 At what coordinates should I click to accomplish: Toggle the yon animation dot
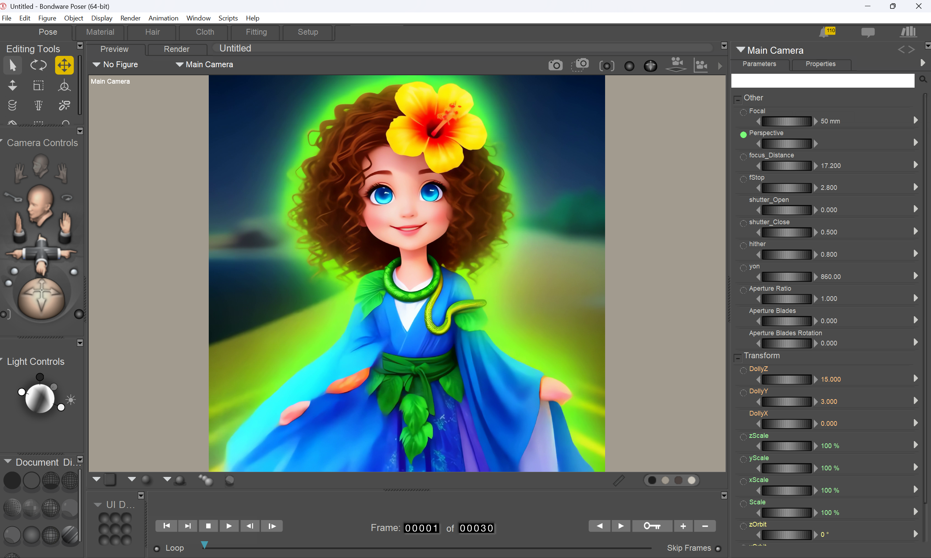pyautogui.click(x=743, y=268)
